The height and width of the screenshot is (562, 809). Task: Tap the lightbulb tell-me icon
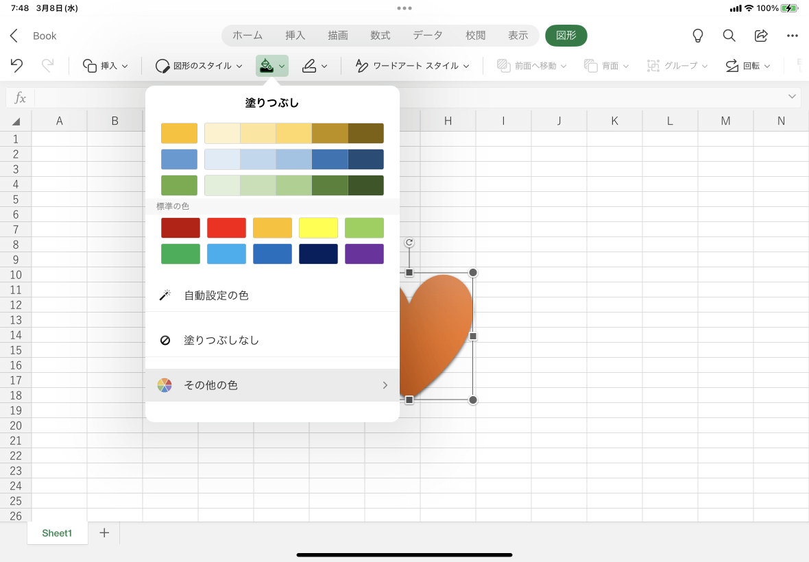point(697,36)
